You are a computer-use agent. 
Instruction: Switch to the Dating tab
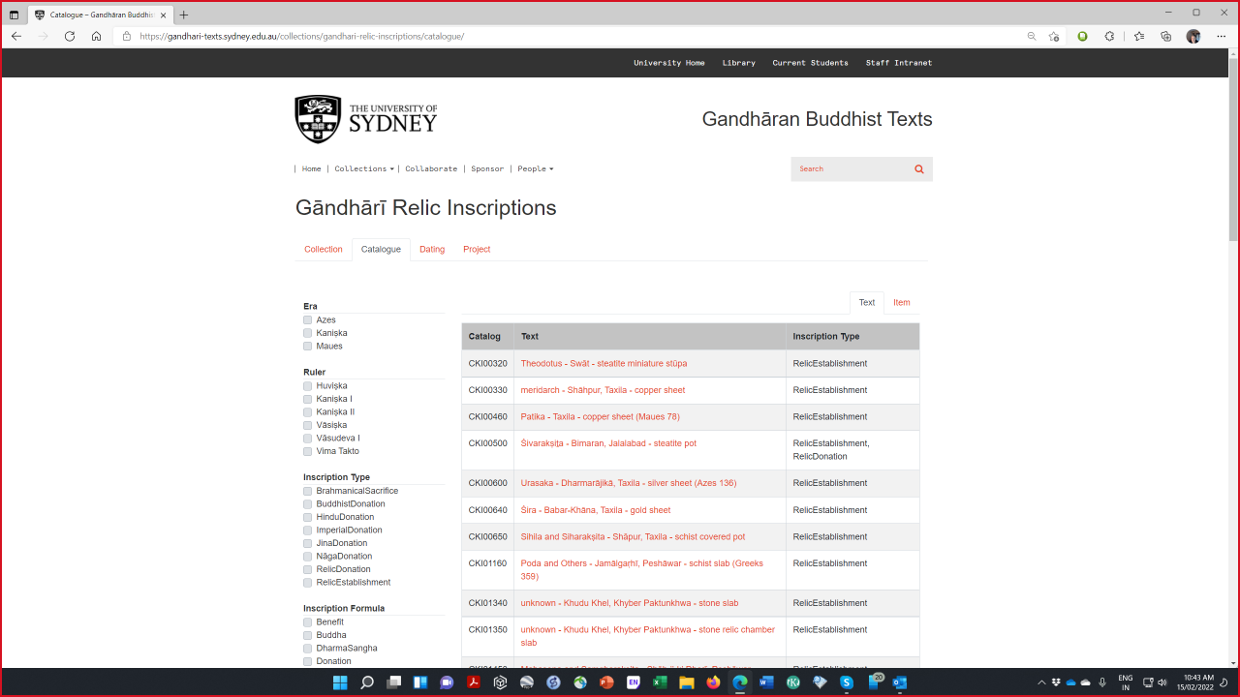coord(432,250)
